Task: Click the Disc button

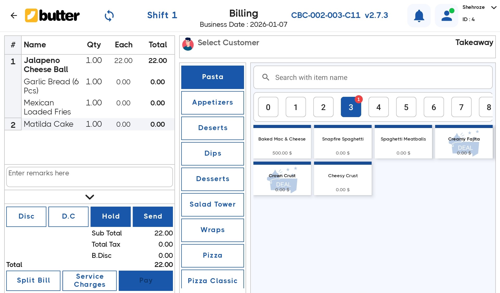Action: pyautogui.click(x=26, y=216)
